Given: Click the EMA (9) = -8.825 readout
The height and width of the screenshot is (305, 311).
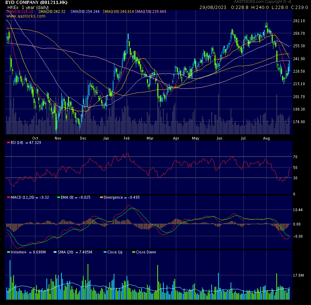Looking at the screenshot, I should pos(75,197).
